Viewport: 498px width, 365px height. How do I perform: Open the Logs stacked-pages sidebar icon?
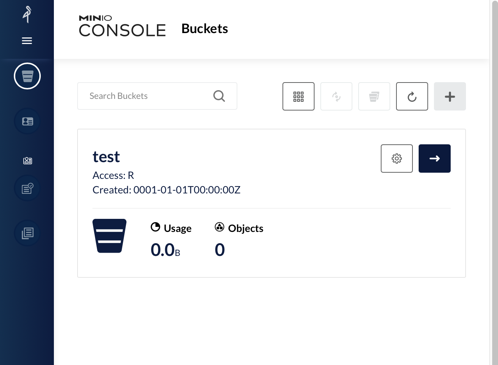pyautogui.click(x=27, y=233)
